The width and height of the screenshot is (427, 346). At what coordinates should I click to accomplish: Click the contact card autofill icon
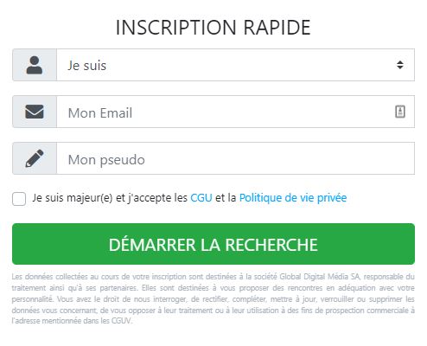point(400,112)
